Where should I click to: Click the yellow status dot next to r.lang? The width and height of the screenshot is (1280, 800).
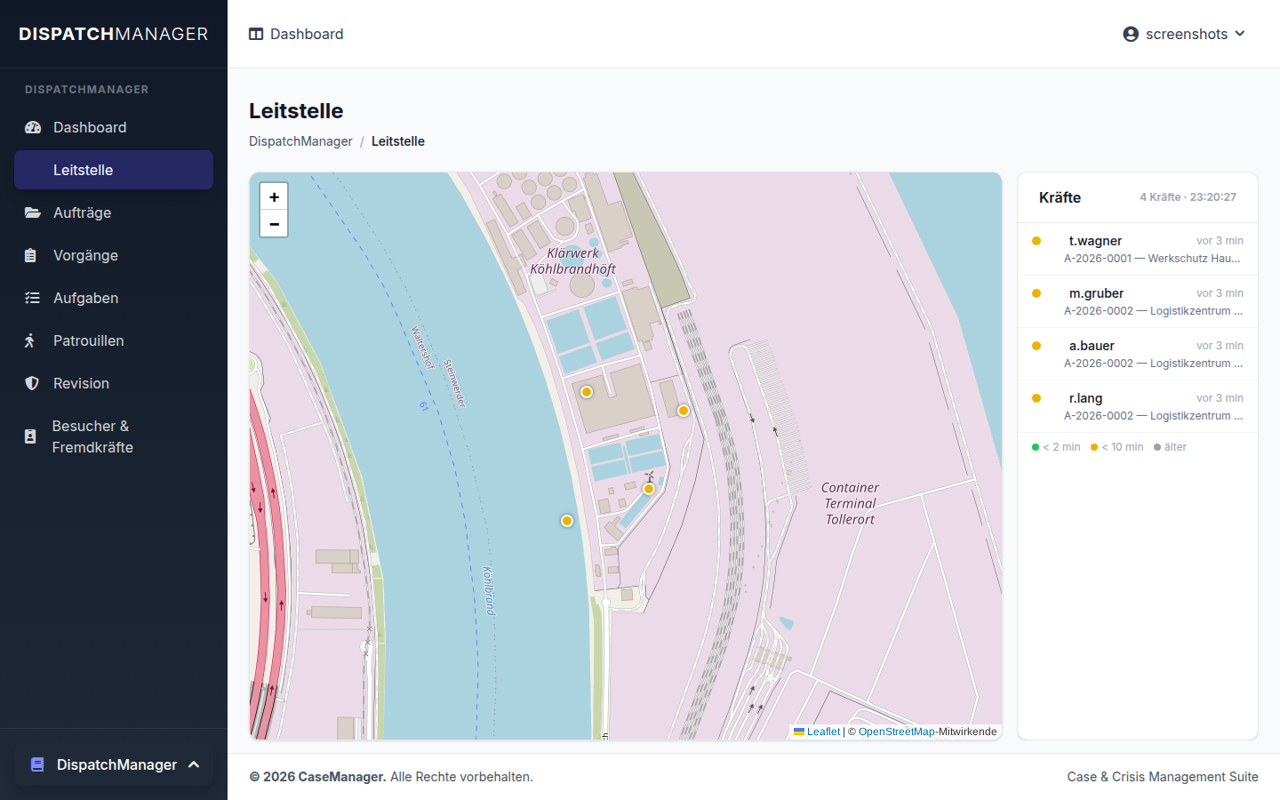point(1036,398)
